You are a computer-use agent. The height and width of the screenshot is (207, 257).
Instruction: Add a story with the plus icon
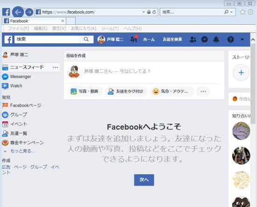coord(241,72)
